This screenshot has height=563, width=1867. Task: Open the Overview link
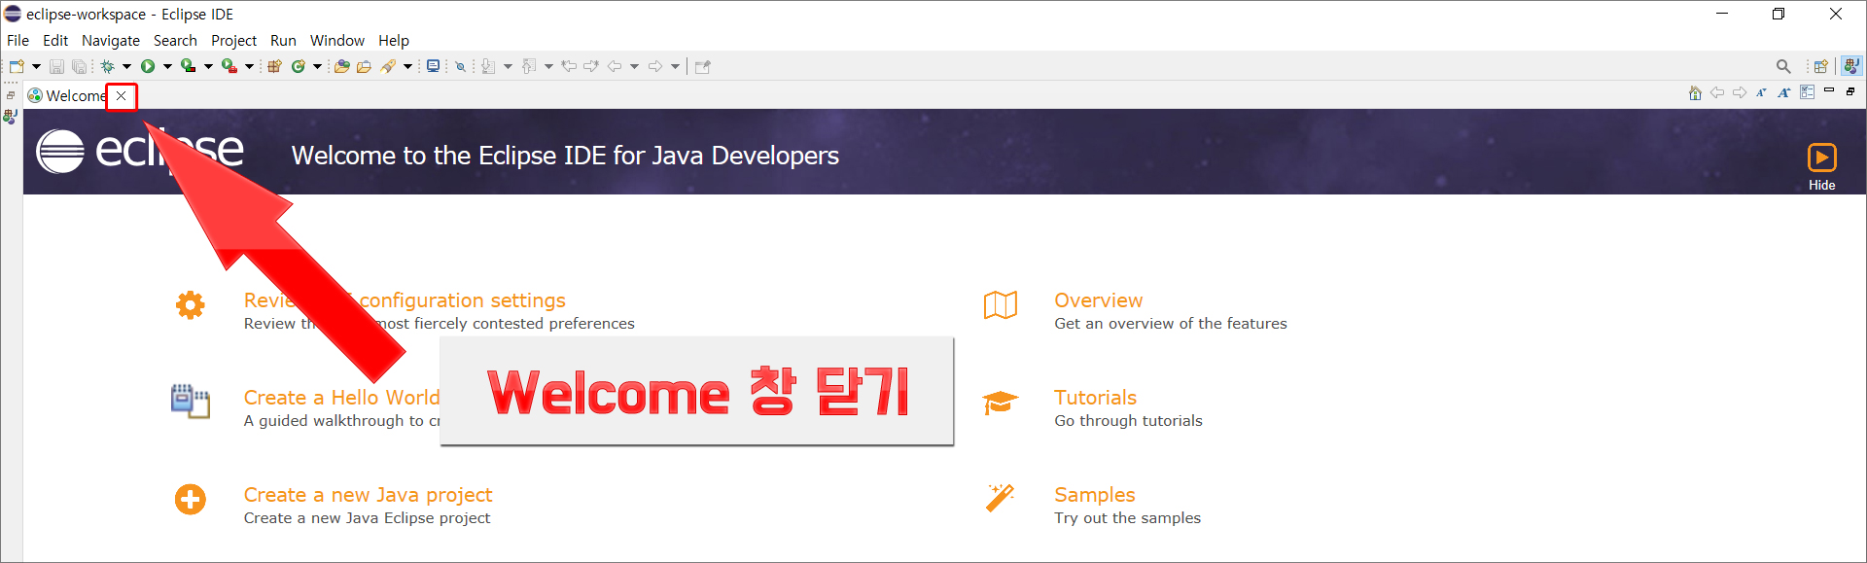[x=1099, y=300]
